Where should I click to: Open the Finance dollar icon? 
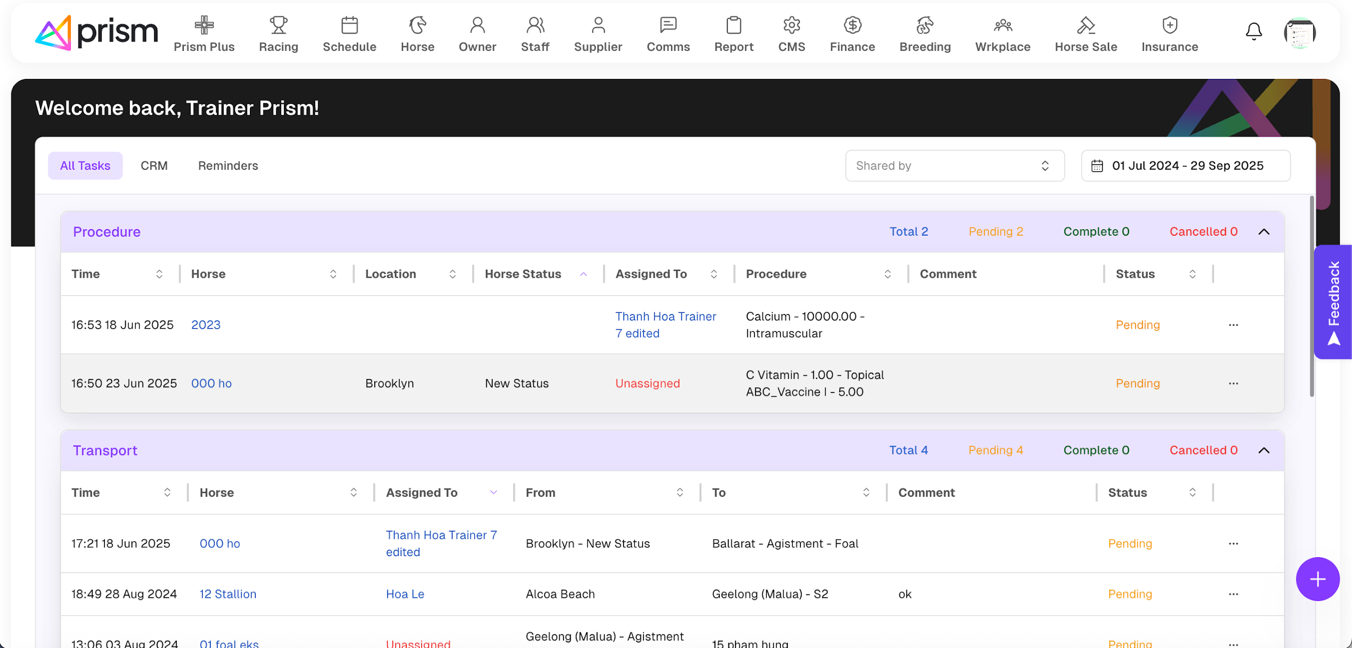(852, 25)
